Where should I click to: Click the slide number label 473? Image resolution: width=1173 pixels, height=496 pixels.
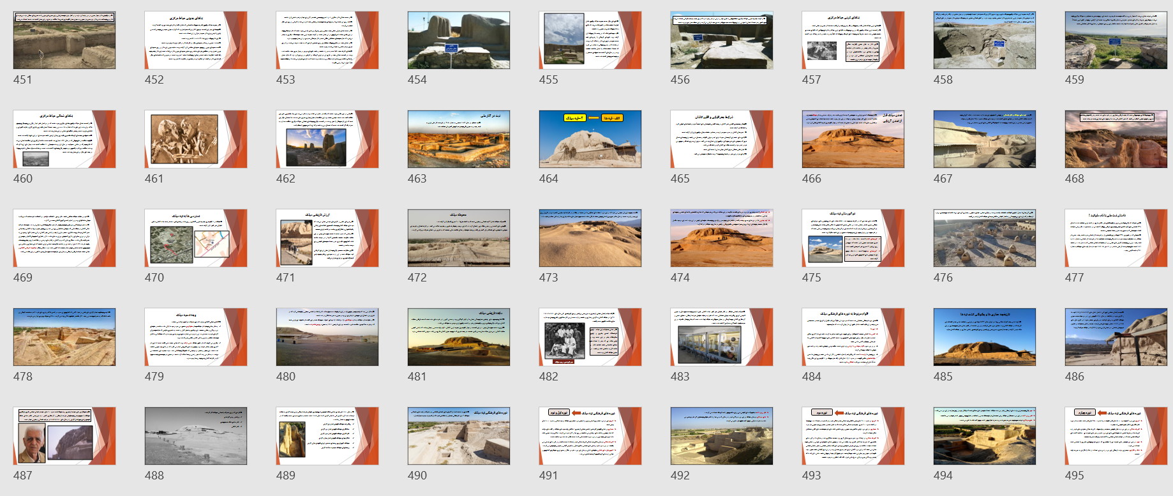548,278
